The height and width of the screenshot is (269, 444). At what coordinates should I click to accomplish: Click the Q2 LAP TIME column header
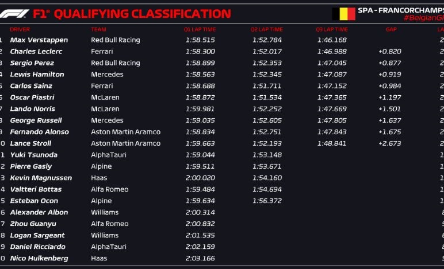(x=266, y=29)
